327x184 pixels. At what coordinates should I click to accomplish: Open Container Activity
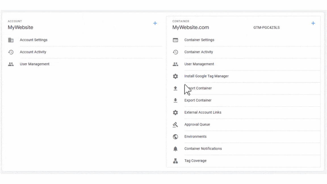point(198,52)
